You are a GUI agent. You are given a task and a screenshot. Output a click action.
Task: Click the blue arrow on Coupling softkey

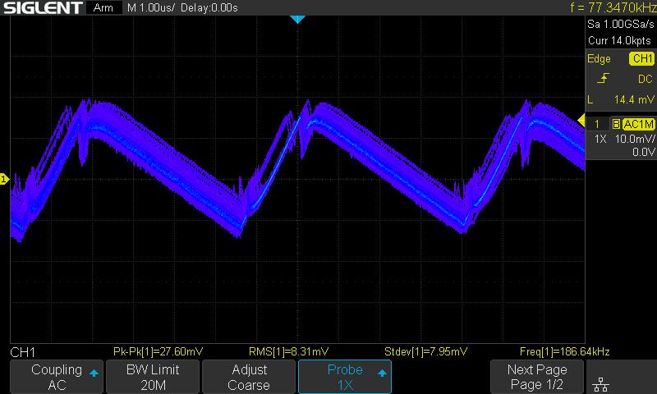click(x=94, y=373)
